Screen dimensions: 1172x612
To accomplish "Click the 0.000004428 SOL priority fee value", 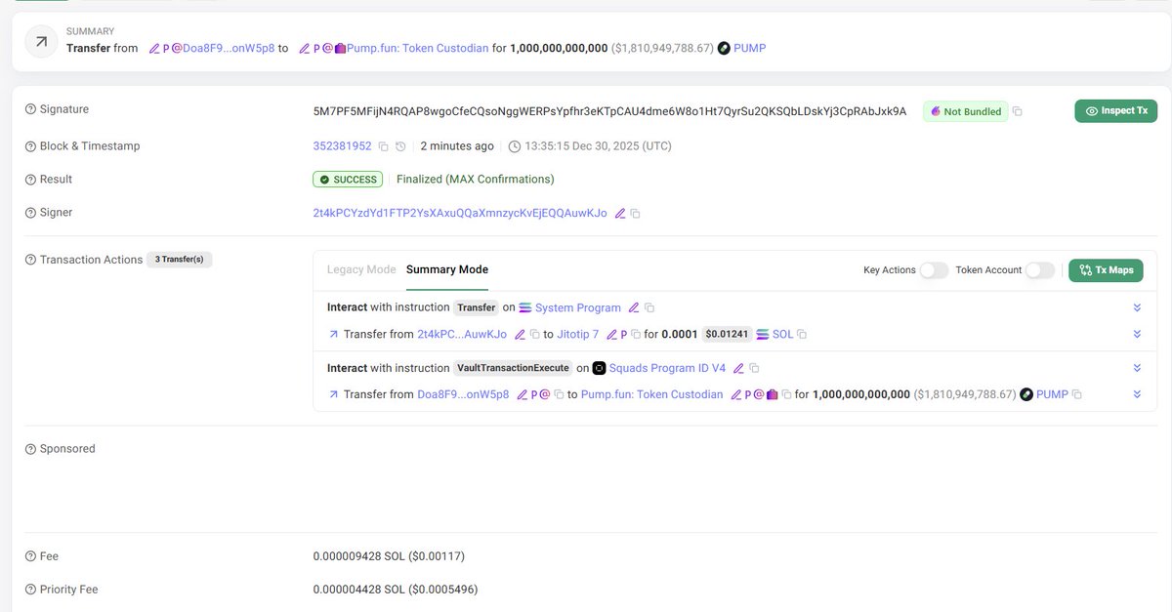I will pos(396,590).
